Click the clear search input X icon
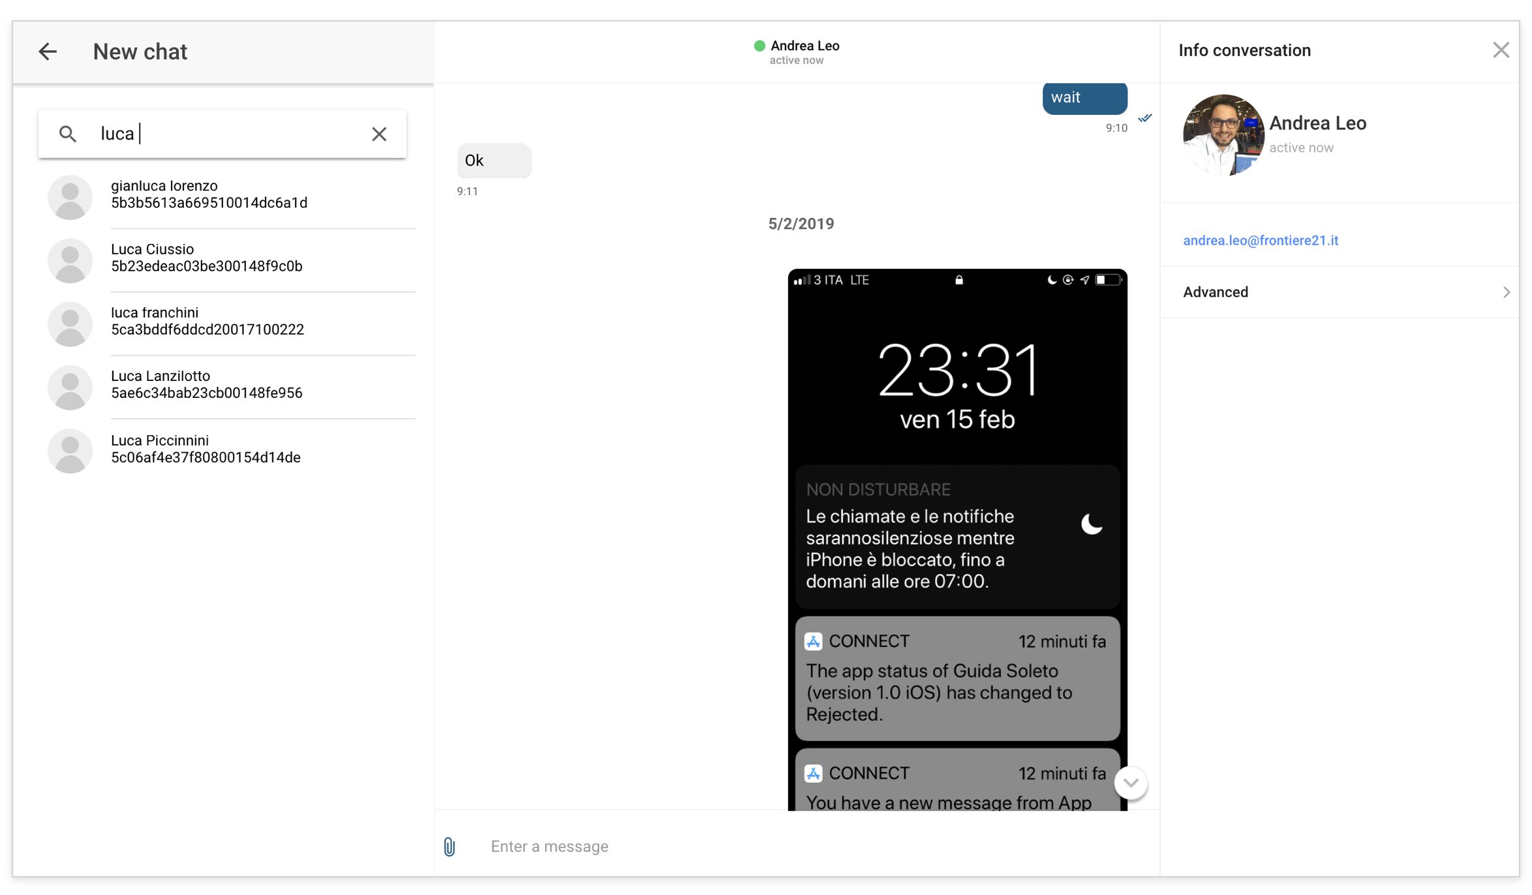The image size is (1532, 895). (x=378, y=133)
